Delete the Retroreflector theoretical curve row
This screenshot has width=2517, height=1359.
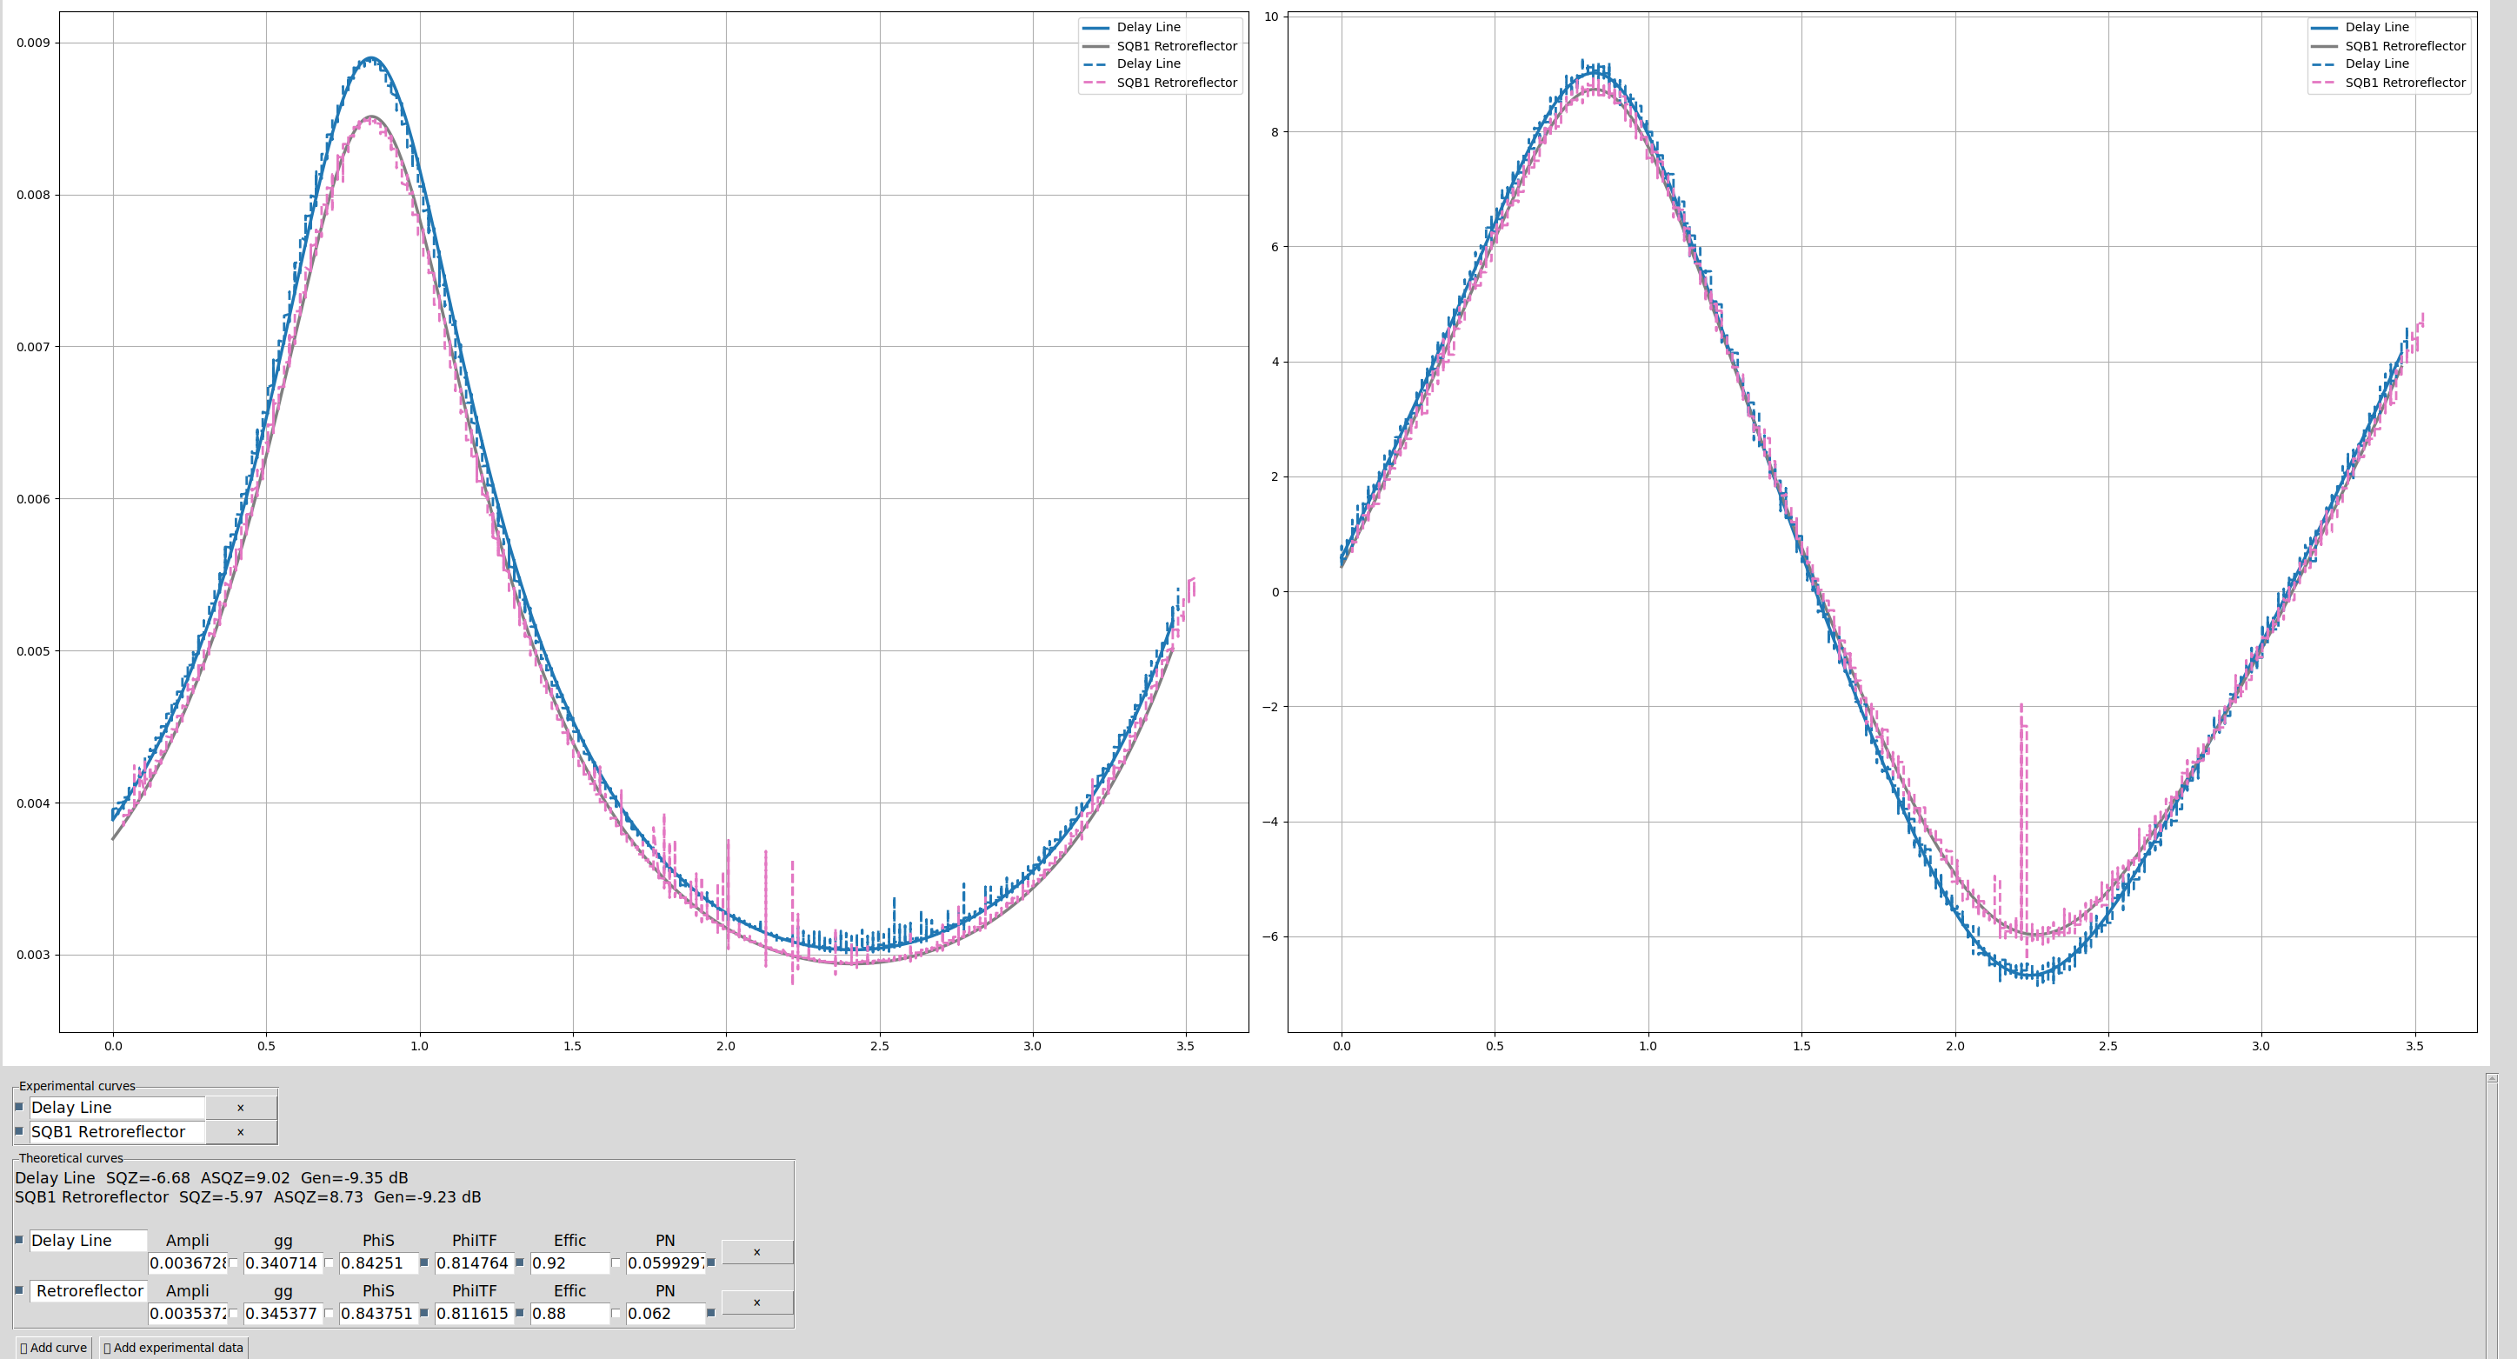756,1302
